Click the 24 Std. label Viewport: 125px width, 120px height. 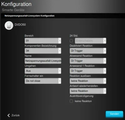(74, 36)
